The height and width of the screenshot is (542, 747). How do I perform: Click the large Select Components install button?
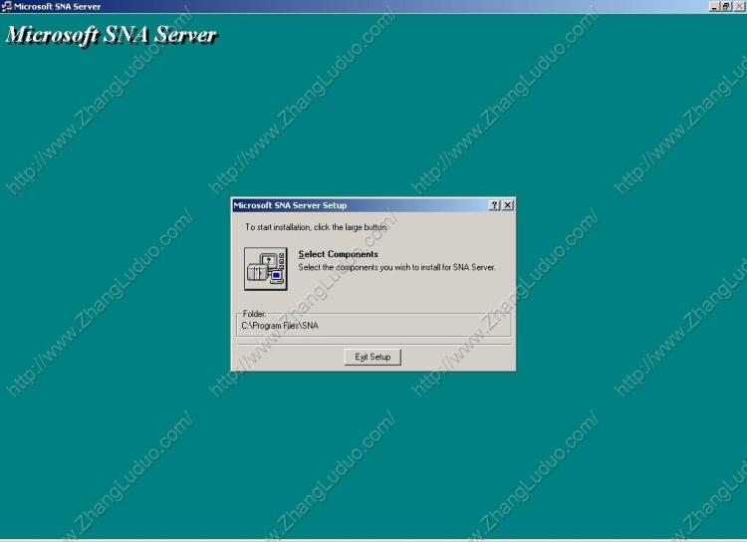(x=266, y=269)
